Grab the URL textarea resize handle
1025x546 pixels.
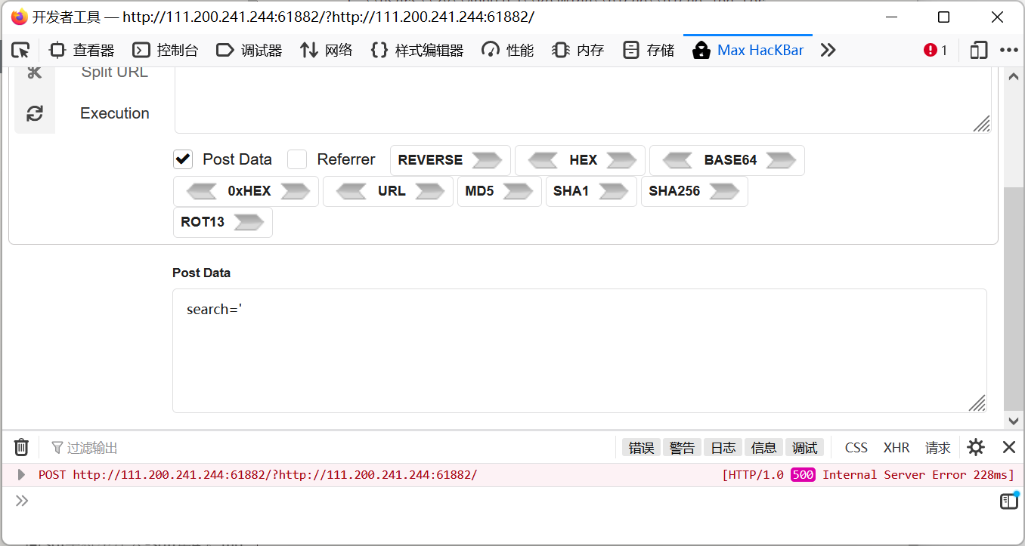[x=981, y=124]
